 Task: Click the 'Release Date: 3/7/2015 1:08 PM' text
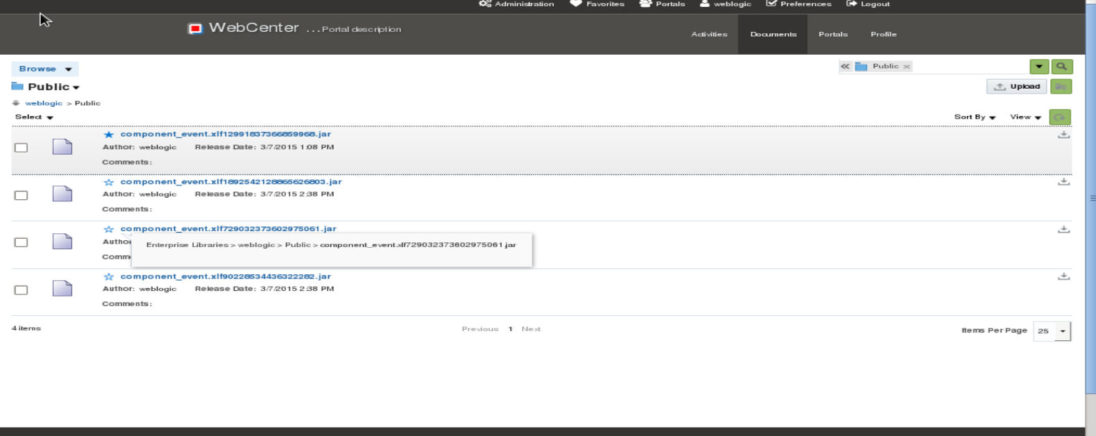(264, 147)
